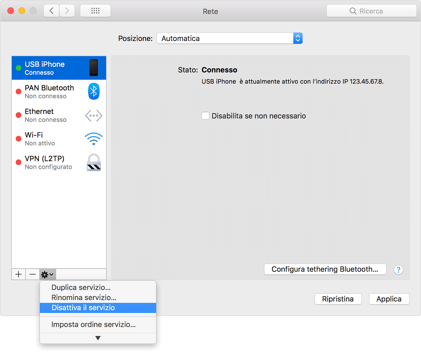Select the Wi-Fi service
This screenshot has height=352, width=421.
(59, 139)
